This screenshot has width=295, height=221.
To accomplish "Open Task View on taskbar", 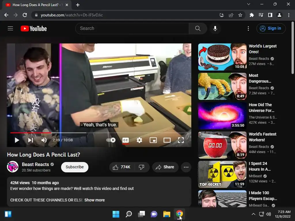I will point(141,214).
